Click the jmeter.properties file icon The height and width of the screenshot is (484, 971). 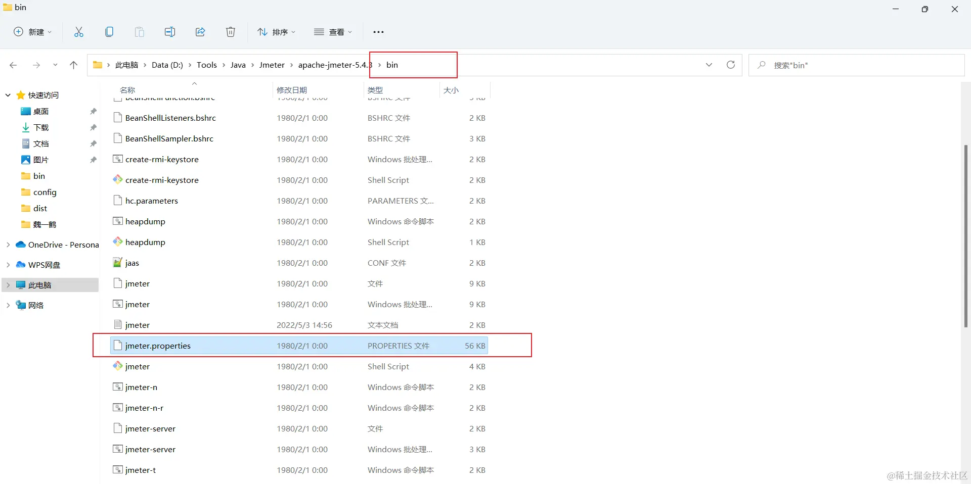coord(118,345)
